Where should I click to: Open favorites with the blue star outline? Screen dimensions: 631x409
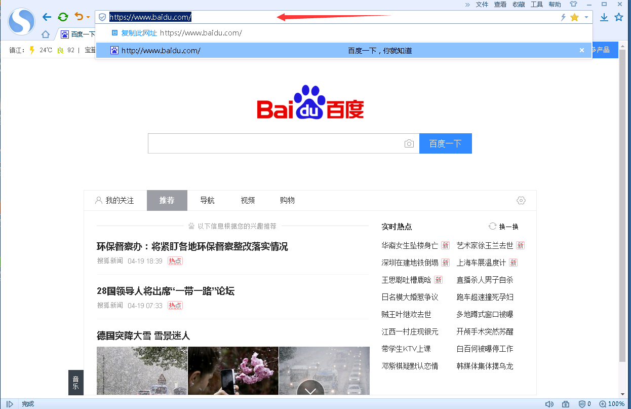[619, 17]
